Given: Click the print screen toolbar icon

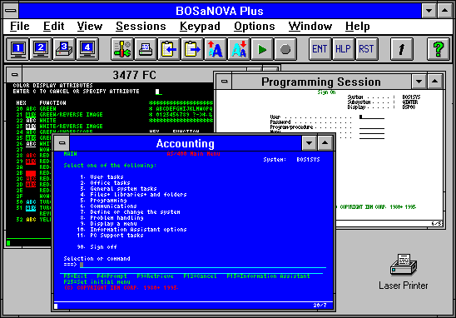Looking at the screenshot, I should [146, 49].
